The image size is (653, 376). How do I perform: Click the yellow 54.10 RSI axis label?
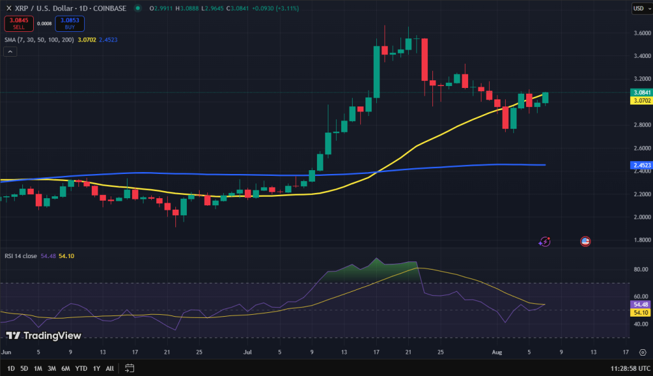[x=640, y=313]
